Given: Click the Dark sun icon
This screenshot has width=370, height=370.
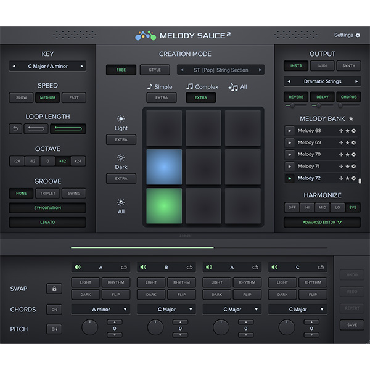Looking at the screenshot, I should click(x=121, y=158).
